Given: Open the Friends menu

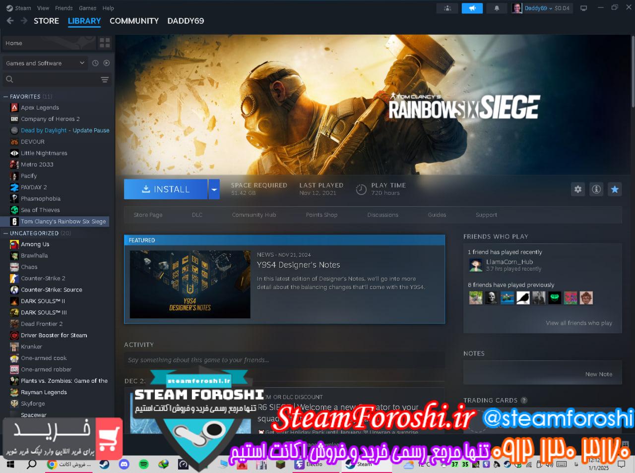Looking at the screenshot, I should (x=64, y=8).
